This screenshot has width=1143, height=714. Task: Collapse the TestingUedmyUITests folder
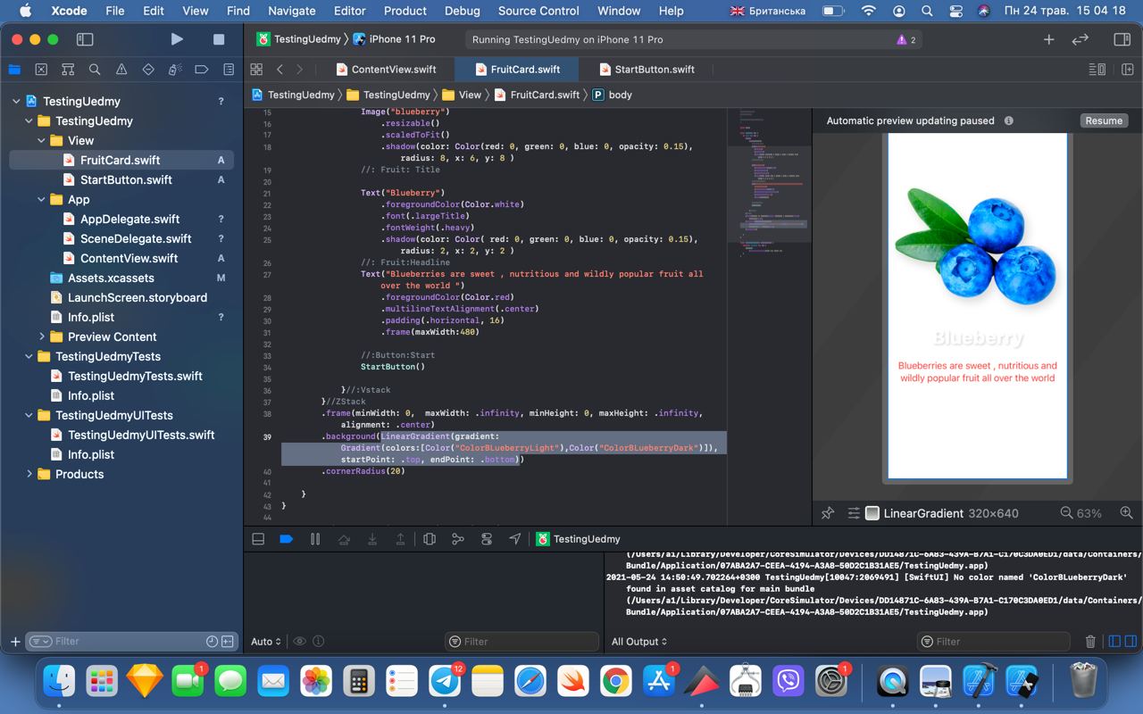29,415
